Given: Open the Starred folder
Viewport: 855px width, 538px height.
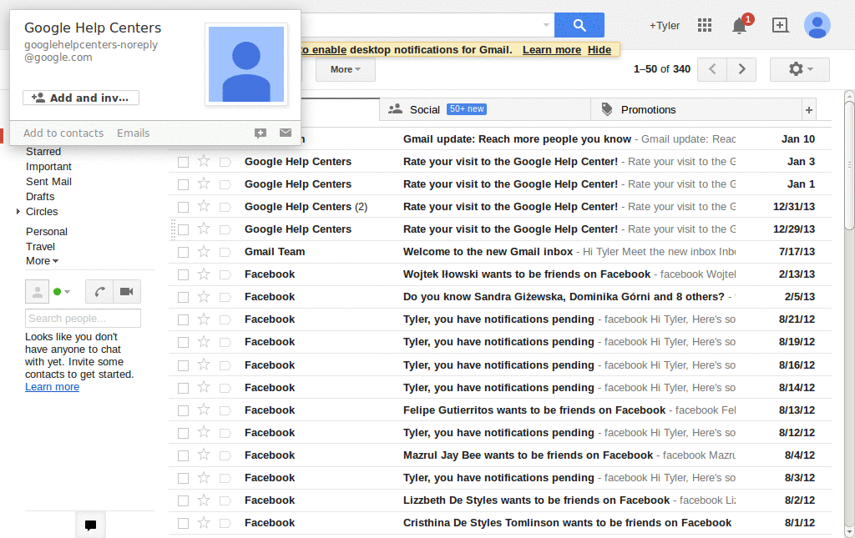Looking at the screenshot, I should point(43,151).
